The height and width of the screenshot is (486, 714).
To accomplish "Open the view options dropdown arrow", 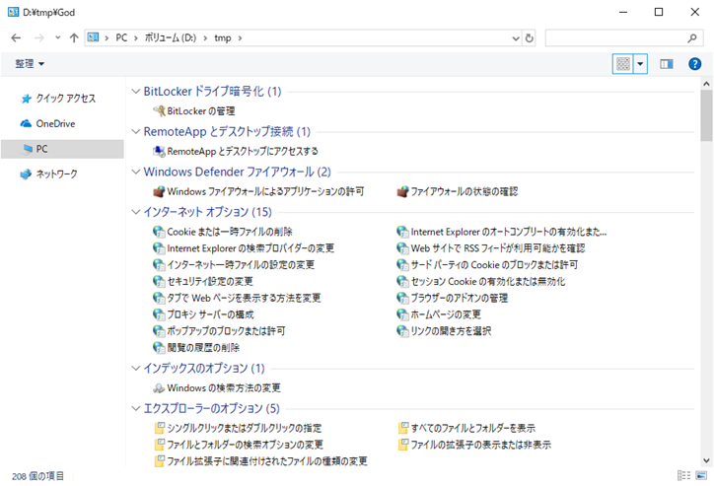I will click(640, 64).
